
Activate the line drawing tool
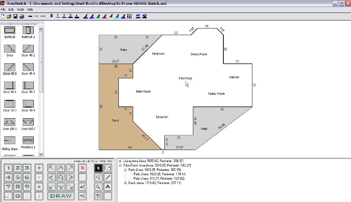(x=108, y=177)
